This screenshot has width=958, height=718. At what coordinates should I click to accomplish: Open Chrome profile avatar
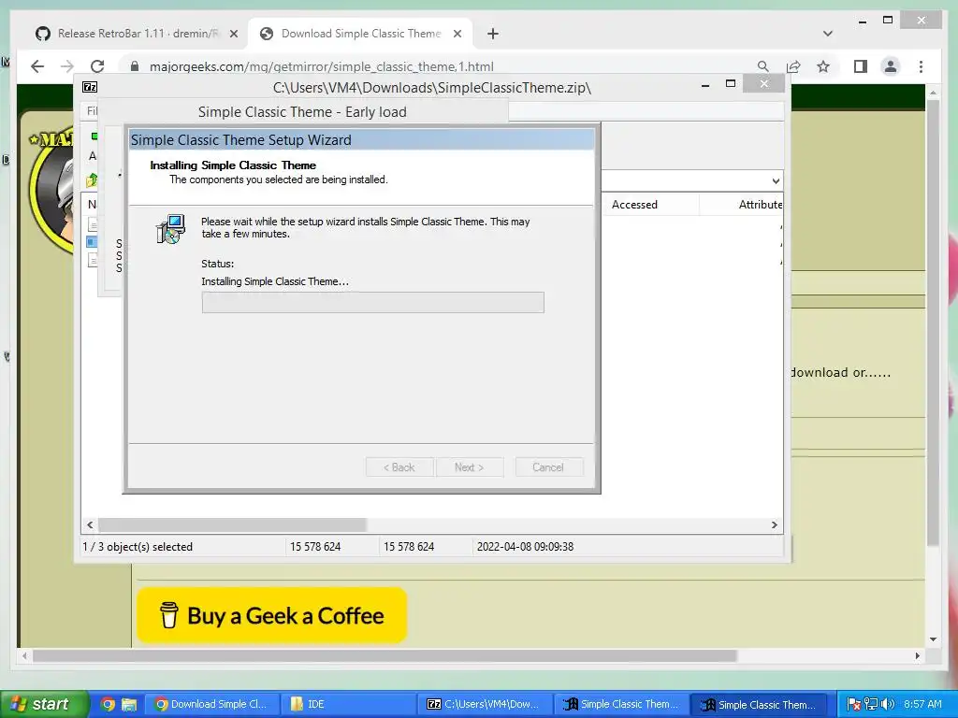(x=891, y=66)
